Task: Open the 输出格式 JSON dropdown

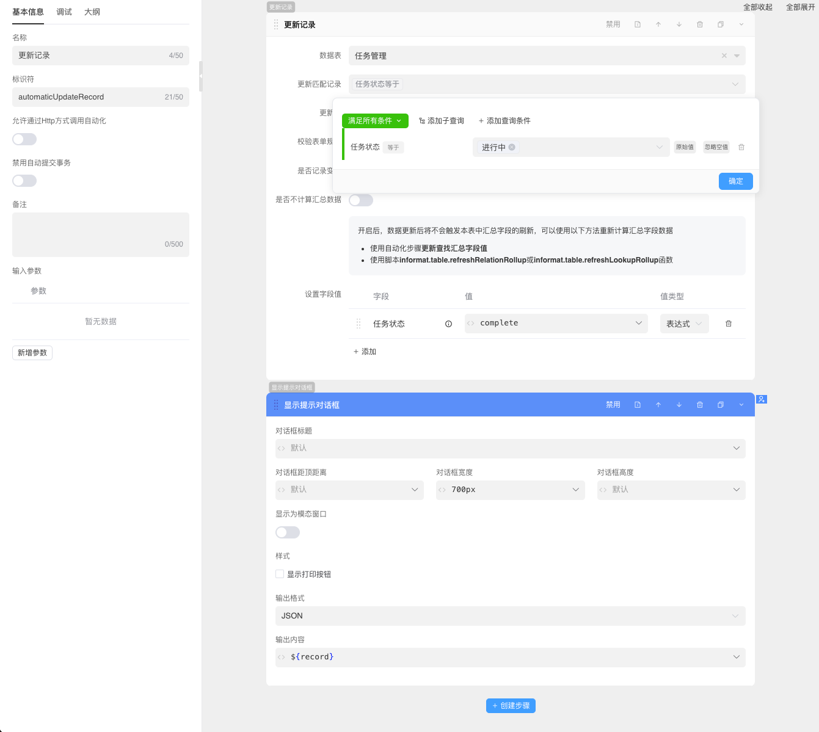Action: 510,616
